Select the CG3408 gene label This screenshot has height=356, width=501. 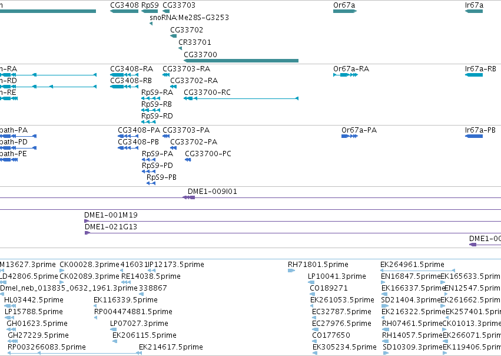124,5
